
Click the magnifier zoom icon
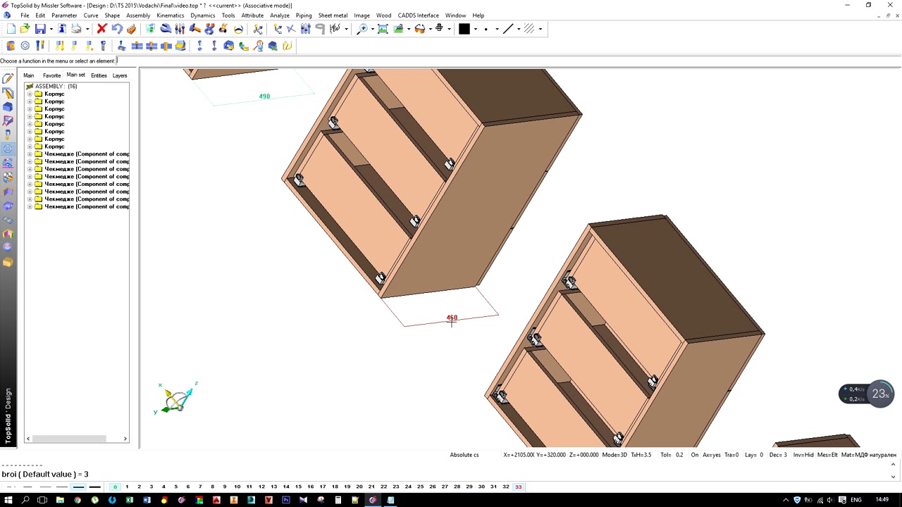[x=362, y=29]
